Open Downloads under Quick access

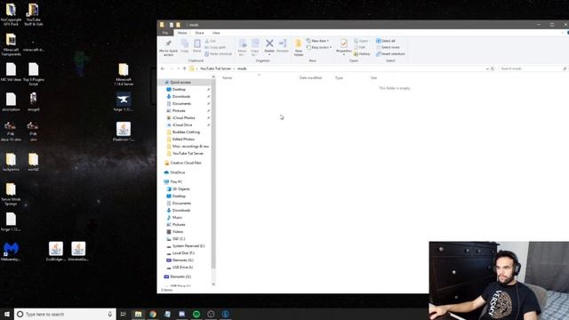coord(181,97)
